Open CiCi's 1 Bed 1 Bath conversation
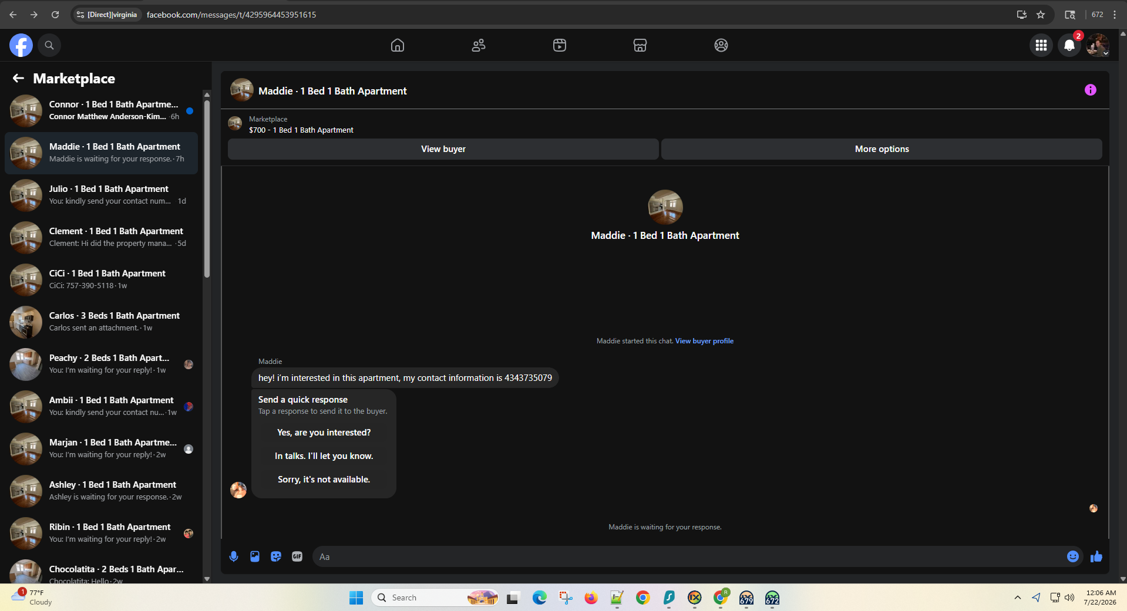The height and width of the screenshot is (611, 1127). (x=102, y=279)
